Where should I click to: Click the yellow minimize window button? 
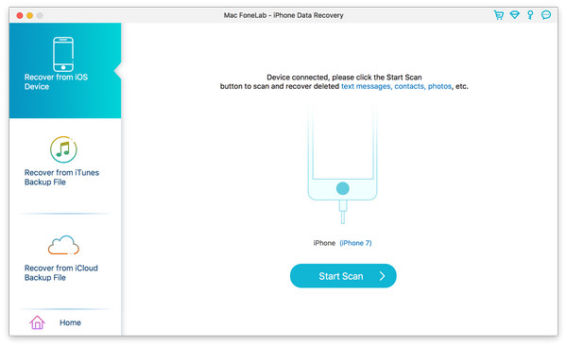[x=29, y=15]
